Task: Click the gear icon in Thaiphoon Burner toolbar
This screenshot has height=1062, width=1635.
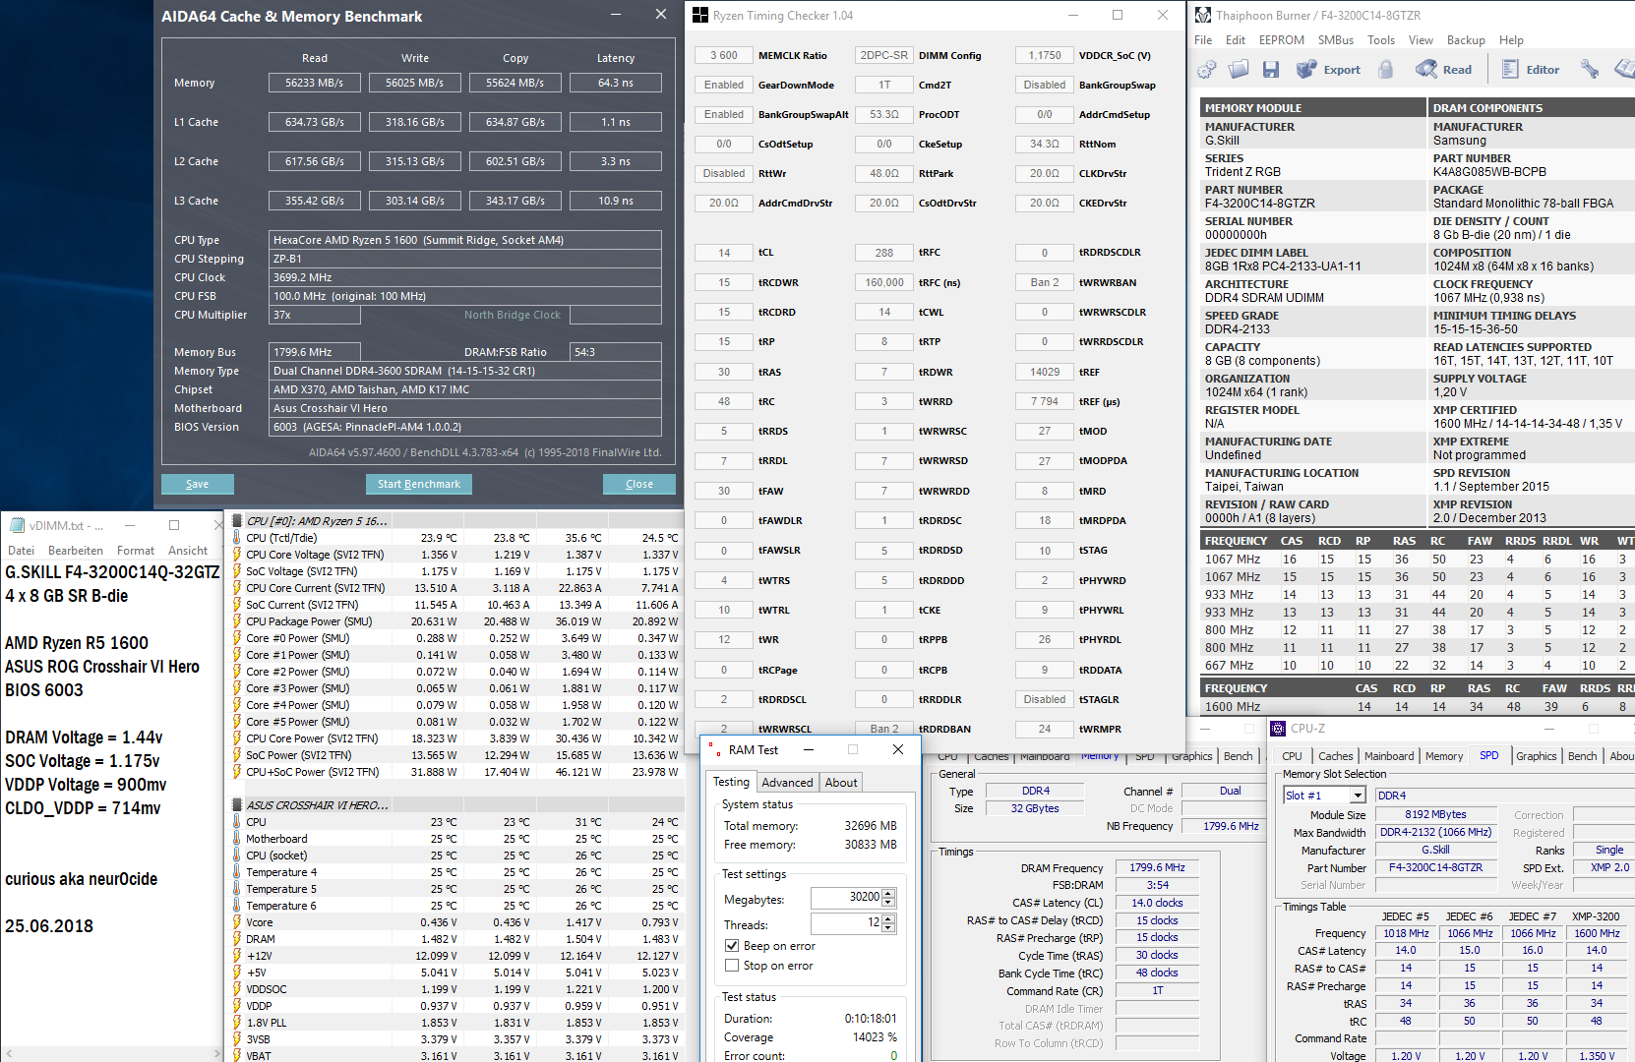Action: pos(1207,69)
